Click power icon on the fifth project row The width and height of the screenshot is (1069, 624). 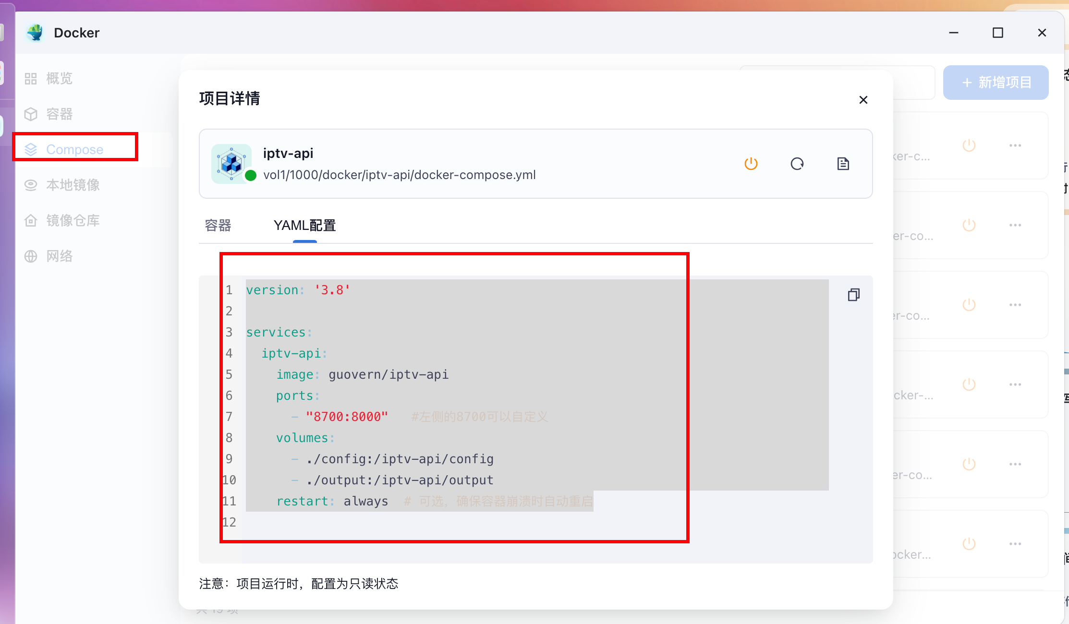point(969,464)
